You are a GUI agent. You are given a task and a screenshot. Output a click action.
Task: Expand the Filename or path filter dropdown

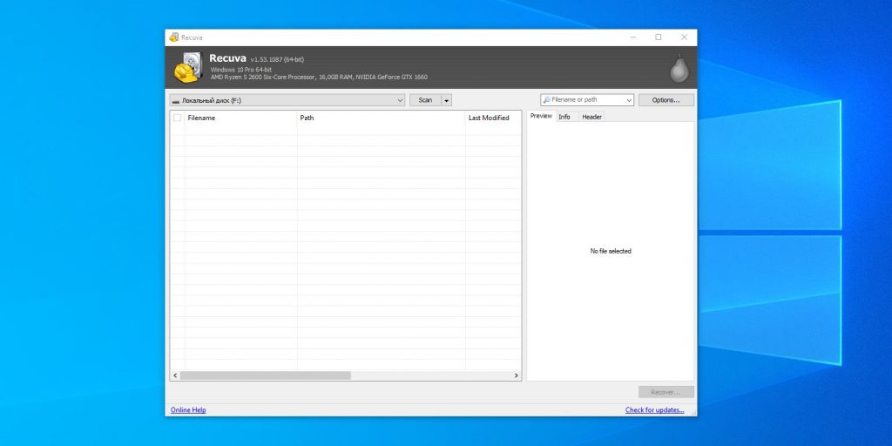(x=628, y=100)
